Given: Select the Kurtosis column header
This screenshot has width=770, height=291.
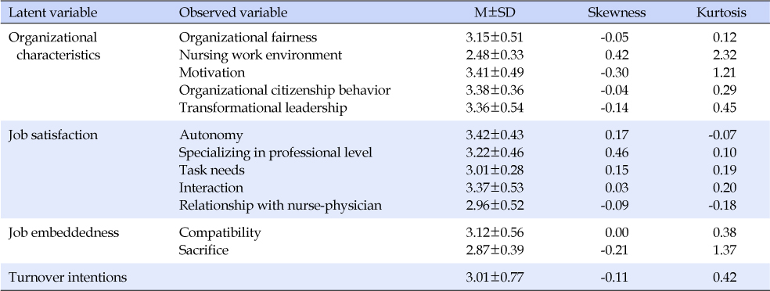Looking at the screenshot, I should [721, 13].
